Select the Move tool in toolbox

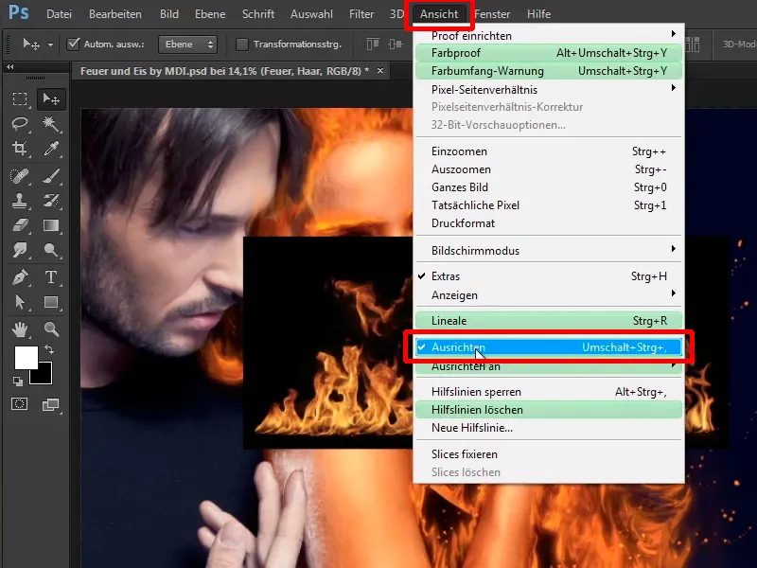coord(51,99)
